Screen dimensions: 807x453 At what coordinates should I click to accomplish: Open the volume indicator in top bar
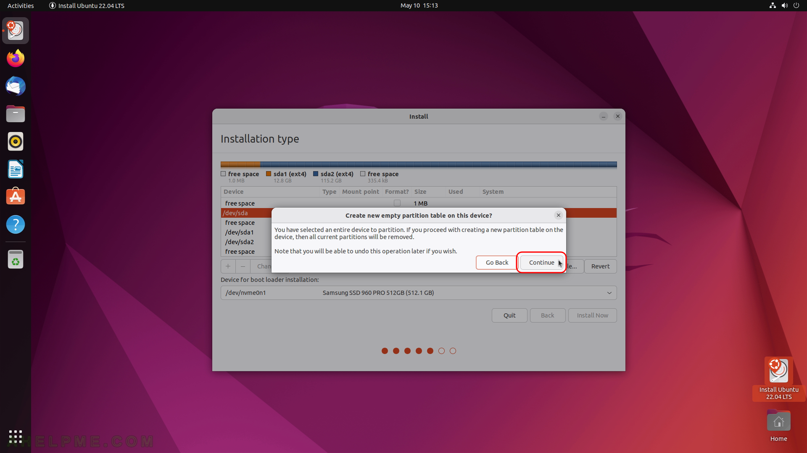(x=784, y=5)
